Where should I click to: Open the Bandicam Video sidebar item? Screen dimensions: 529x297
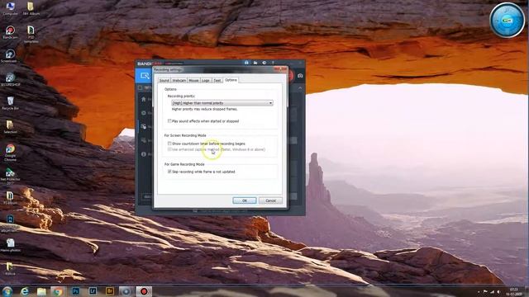click(144, 126)
